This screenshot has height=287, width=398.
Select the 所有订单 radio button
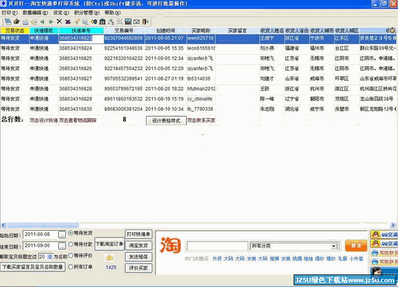click(71, 266)
